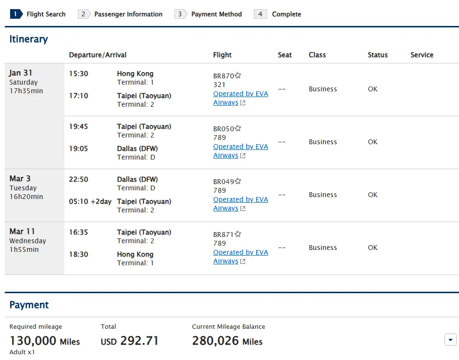Viewport: 459px width, 360px height.
Task: Click the Star Alliance icon beside BR049
Action: tap(238, 181)
